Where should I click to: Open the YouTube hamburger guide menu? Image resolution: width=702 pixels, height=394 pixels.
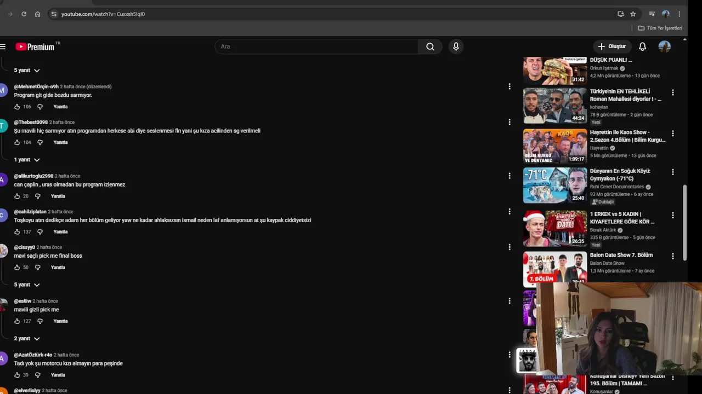point(3,47)
